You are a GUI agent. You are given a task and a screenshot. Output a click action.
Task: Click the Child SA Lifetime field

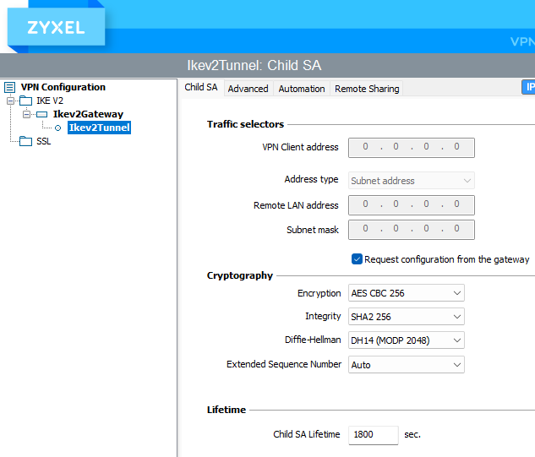[x=374, y=435]
